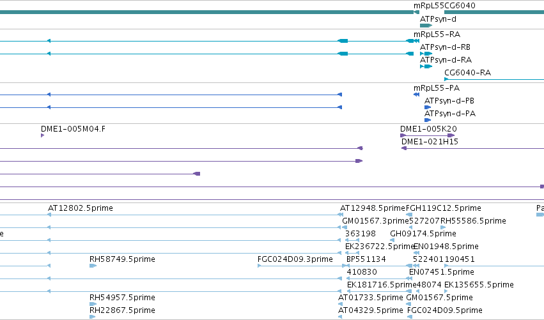Select the EK181716.5prime EST label

382,285
